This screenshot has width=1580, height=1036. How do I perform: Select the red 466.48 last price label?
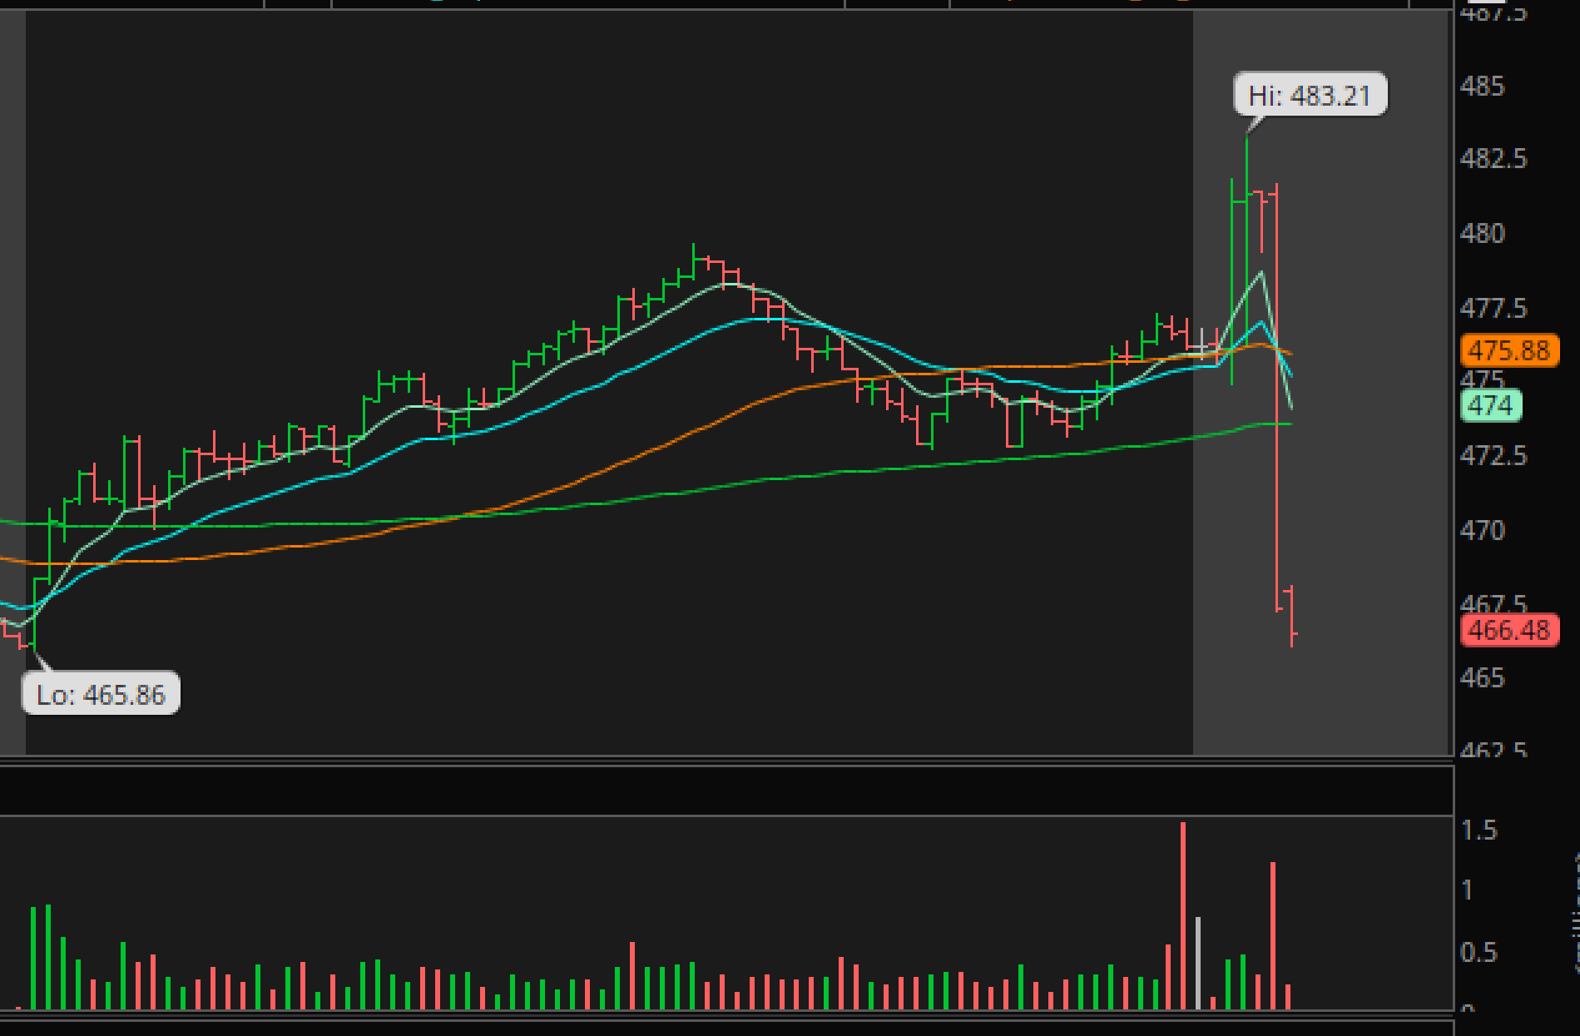tap(1509, 630)
